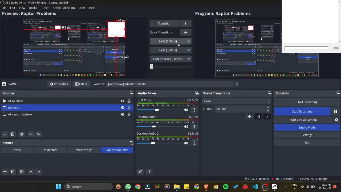Pause the recording

click(336, 111)
